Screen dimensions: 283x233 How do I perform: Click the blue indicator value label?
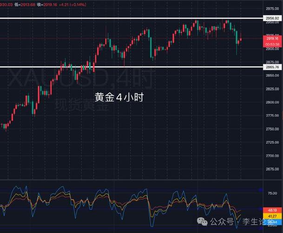click(x=272, y=222)
